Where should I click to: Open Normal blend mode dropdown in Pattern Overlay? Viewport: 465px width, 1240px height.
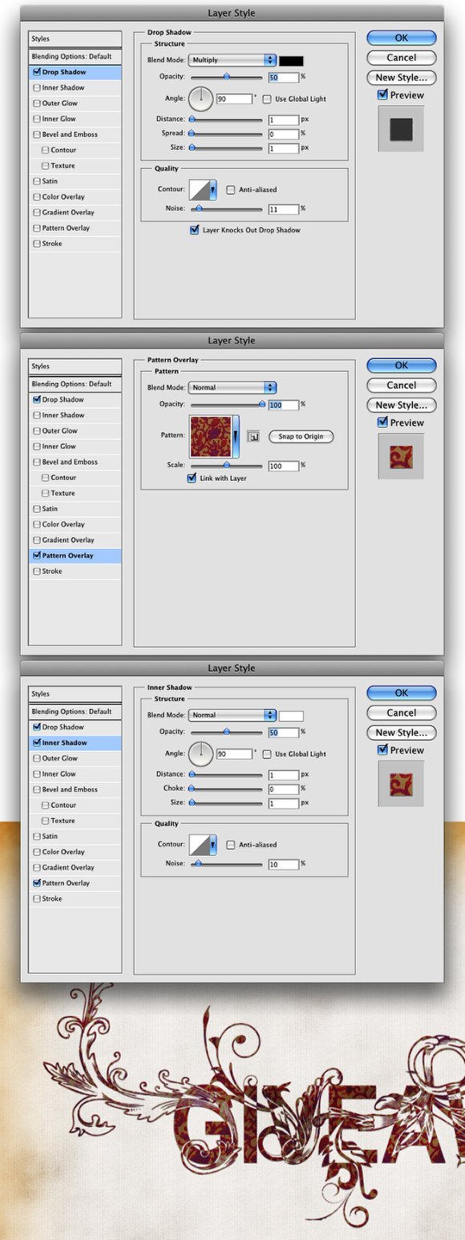point(232,387)
